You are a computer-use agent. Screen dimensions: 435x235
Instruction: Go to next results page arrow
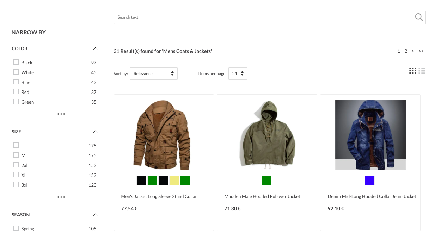[413, 51]
